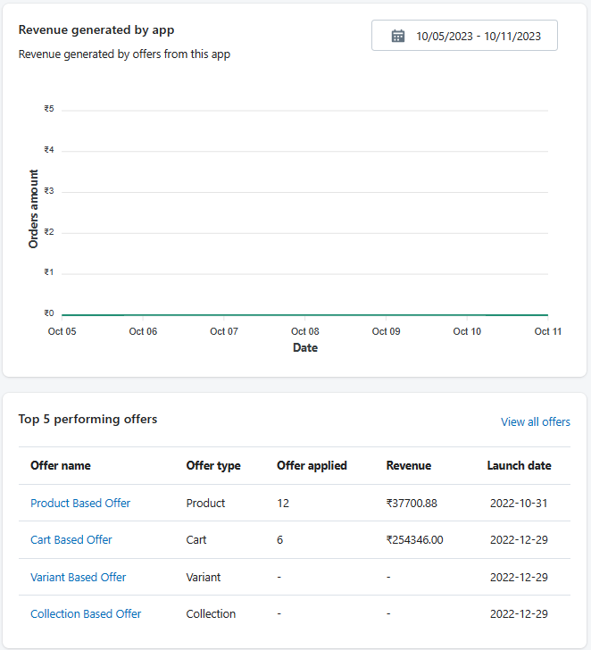Image resolution: width=591 pixels, height=650 pixels.
Task: Click the Offer type column header
Action: pos(213,466)
